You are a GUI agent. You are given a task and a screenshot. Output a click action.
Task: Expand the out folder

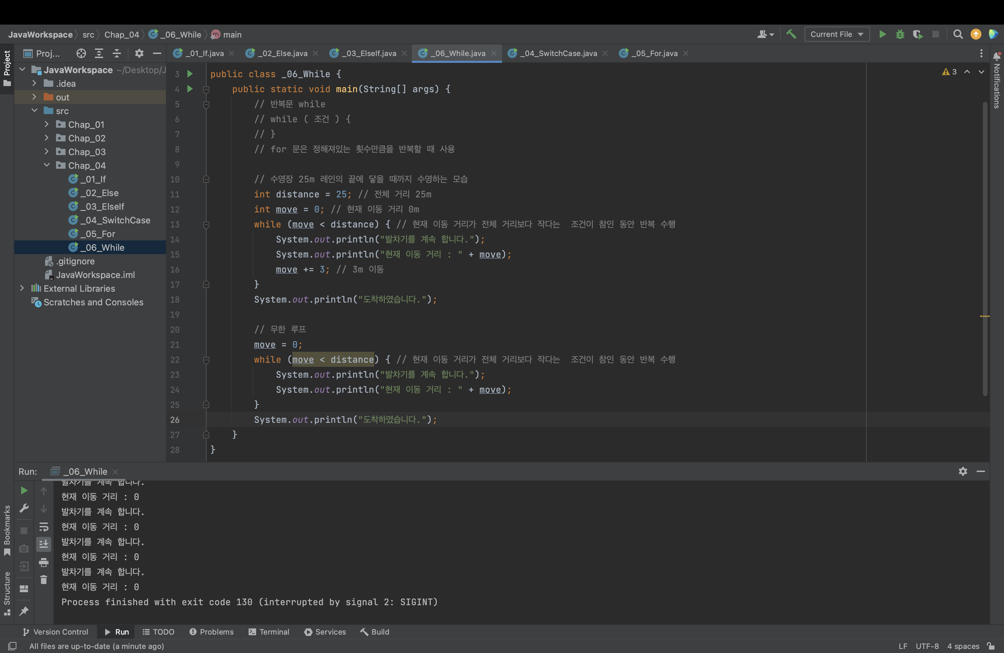(x=34, y=97)
